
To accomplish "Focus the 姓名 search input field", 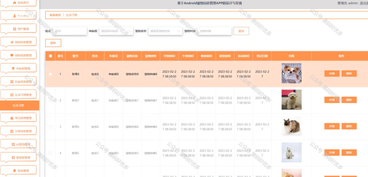I will pyautogui.click(x=69, y=31).
